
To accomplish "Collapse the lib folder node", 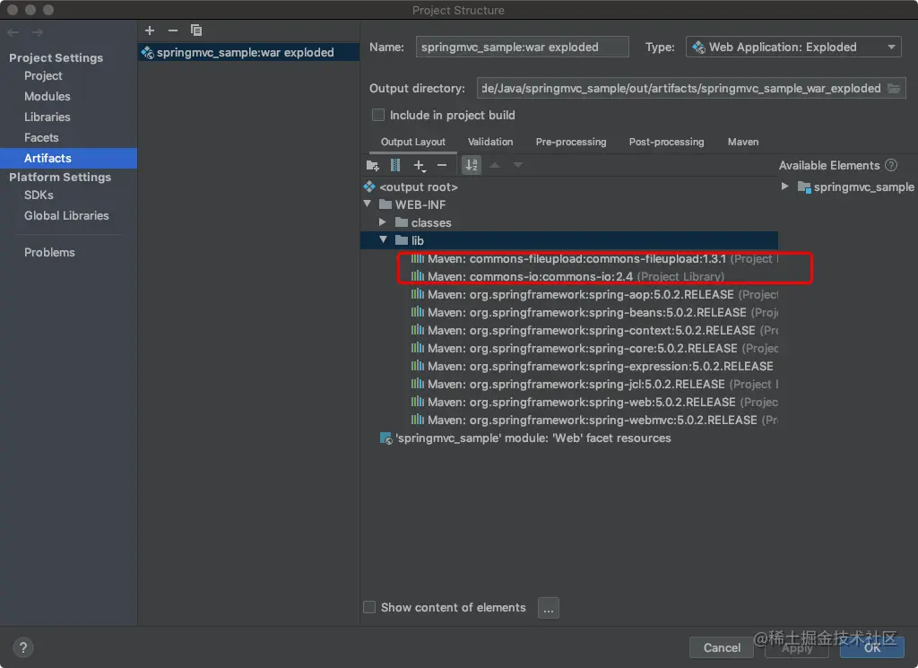I will (x=384, y=239).
